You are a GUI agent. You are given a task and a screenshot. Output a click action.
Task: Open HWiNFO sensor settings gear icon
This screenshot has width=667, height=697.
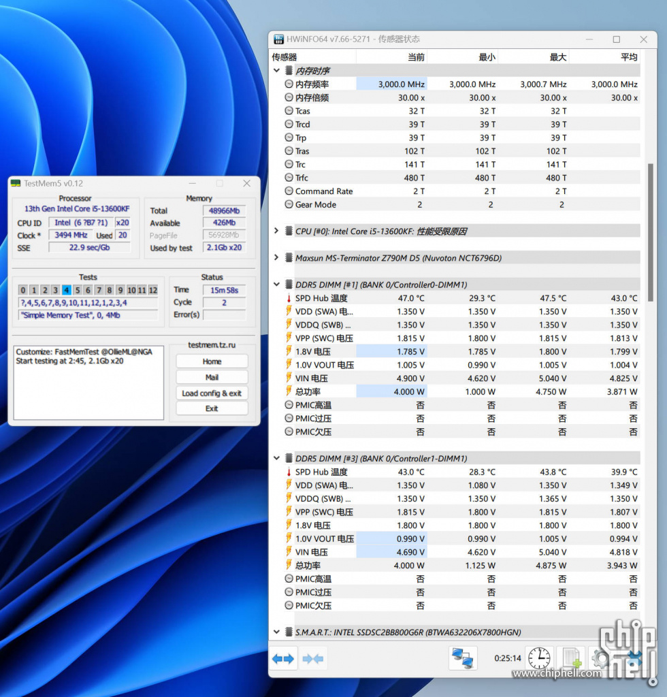click(601, 658)
